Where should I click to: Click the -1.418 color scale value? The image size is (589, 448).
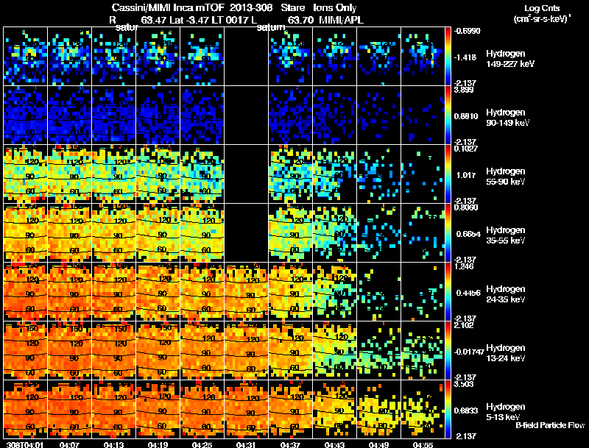click(x=465, y=57)
